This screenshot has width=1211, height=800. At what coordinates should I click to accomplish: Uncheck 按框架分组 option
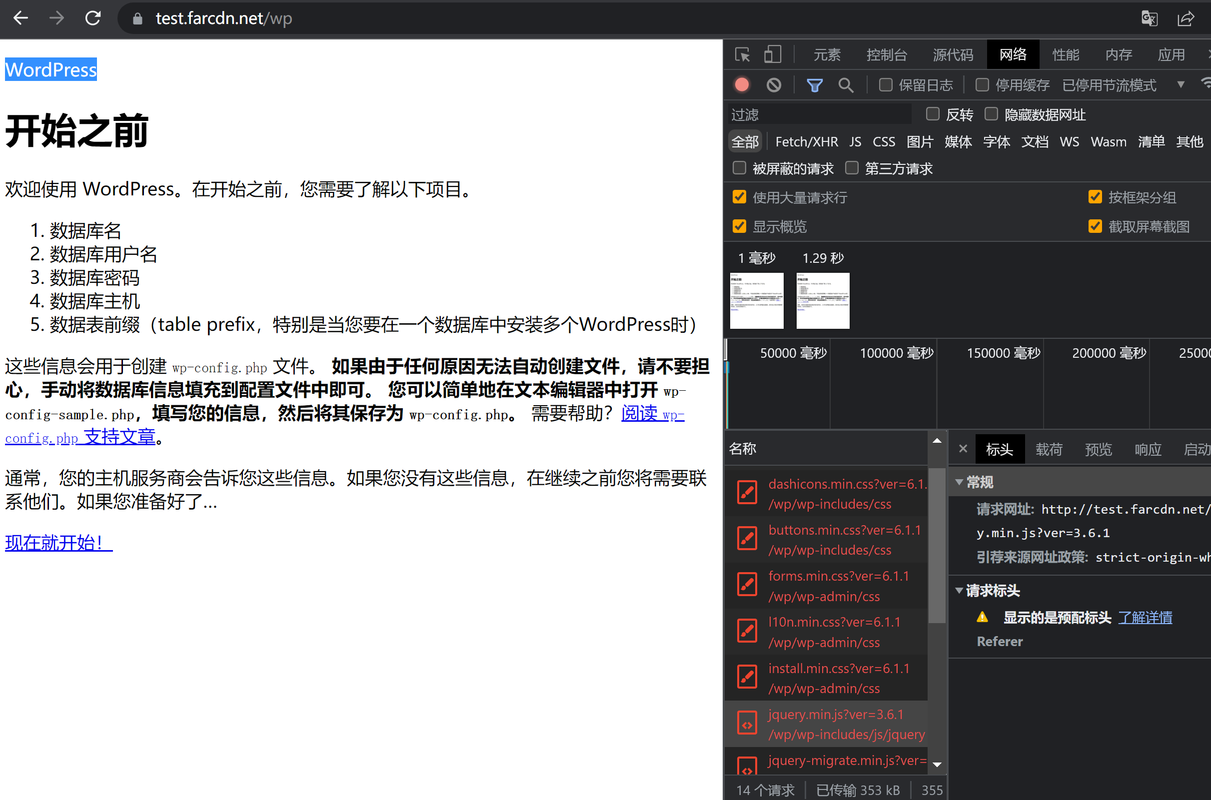pyautogui.click(x=1095, y=197)
